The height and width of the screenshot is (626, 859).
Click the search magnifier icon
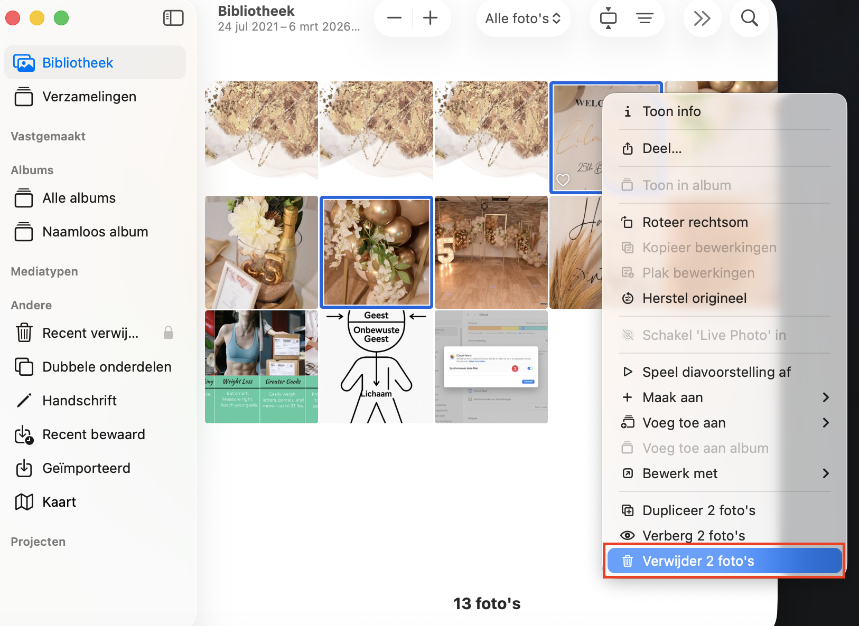pyautogui.click(x=749, y=18)
